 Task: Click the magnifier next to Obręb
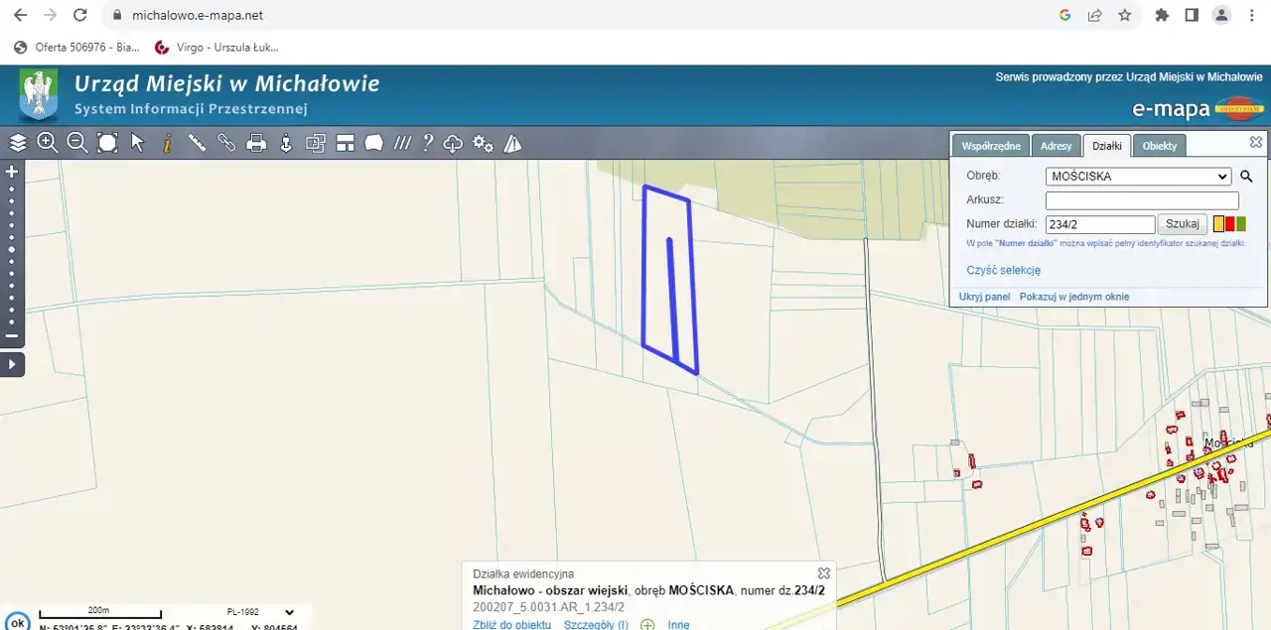[x=1247, y=177]
